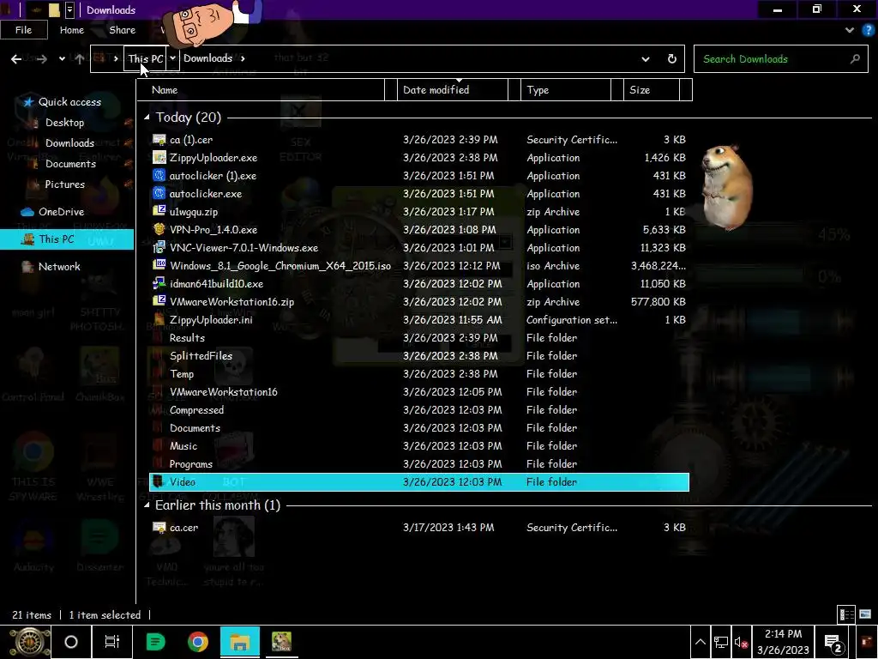
Task: Select Downloads in the address bar
Action: pyautogui.click(x=207, y=58)
